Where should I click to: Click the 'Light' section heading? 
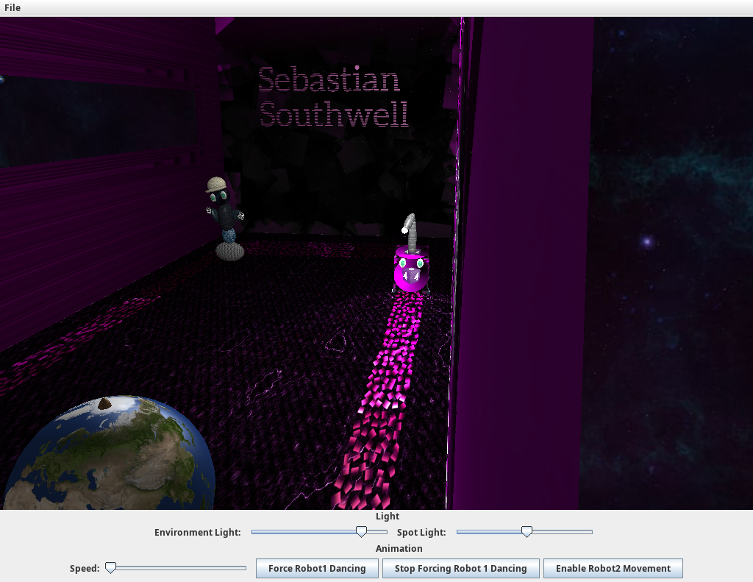(387, 517)
